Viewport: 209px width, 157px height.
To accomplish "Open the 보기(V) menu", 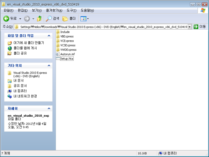I will point(37,10).
